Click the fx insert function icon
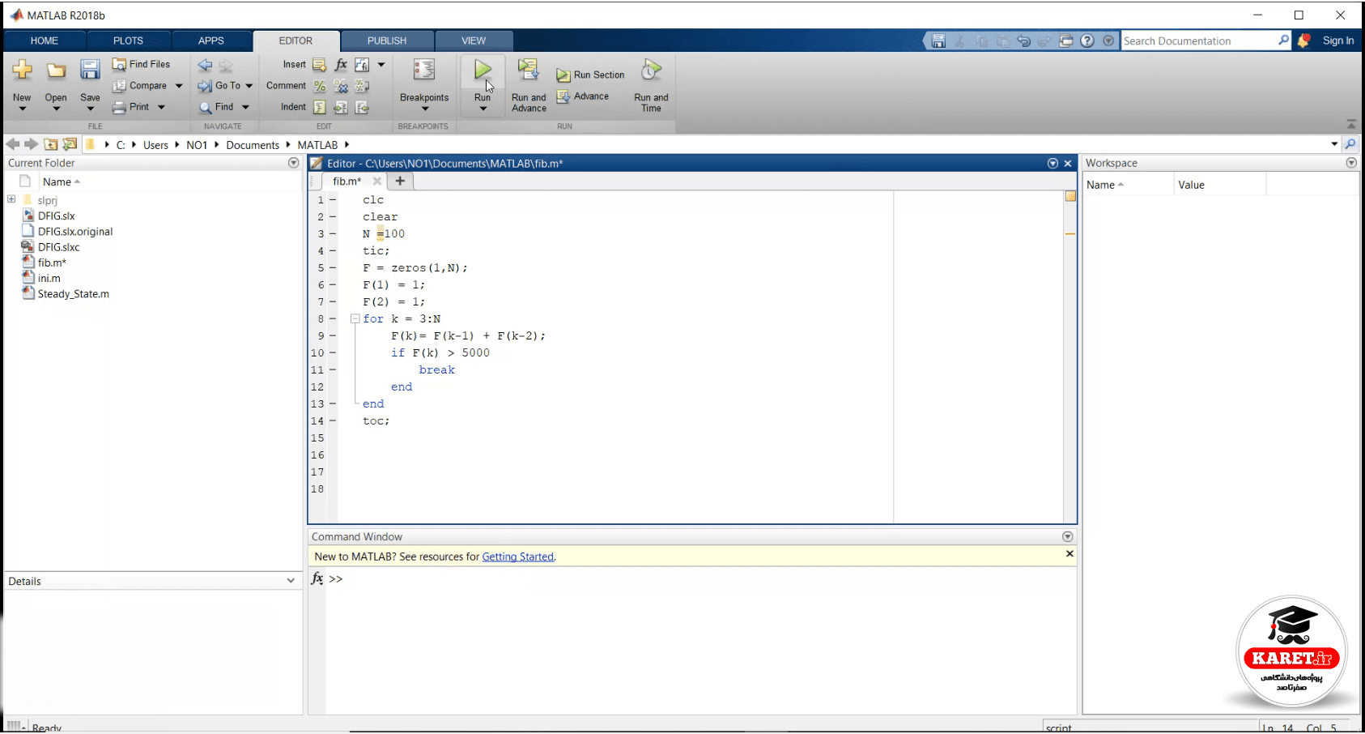This screenshot has width=1365, height=734. pos(341,65)
